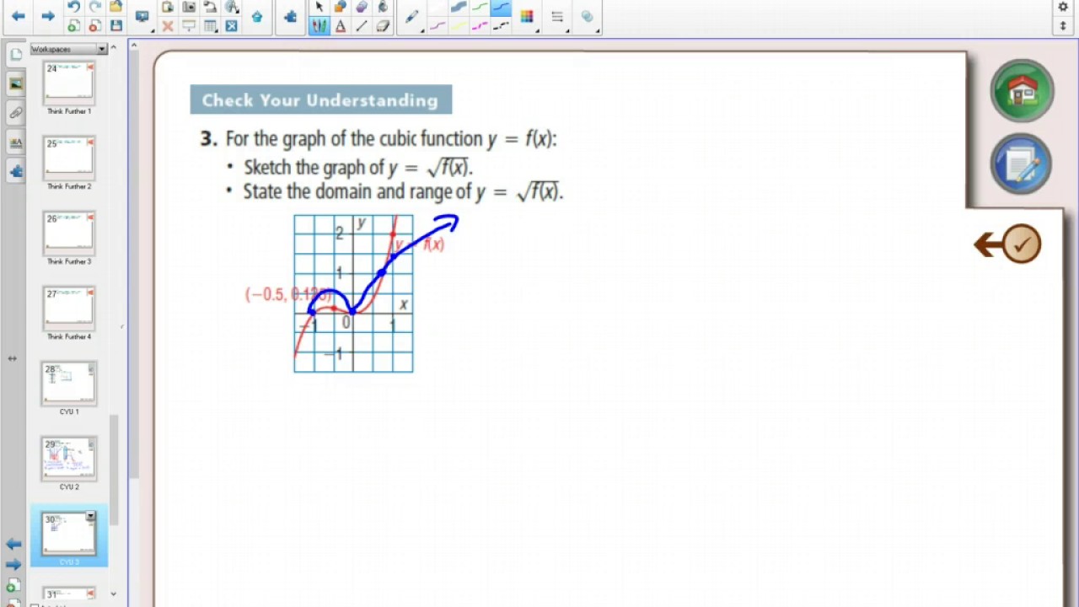Delete the current page from the top toolbar
The image size is (1079, 607).
click(x=94, y=25)
